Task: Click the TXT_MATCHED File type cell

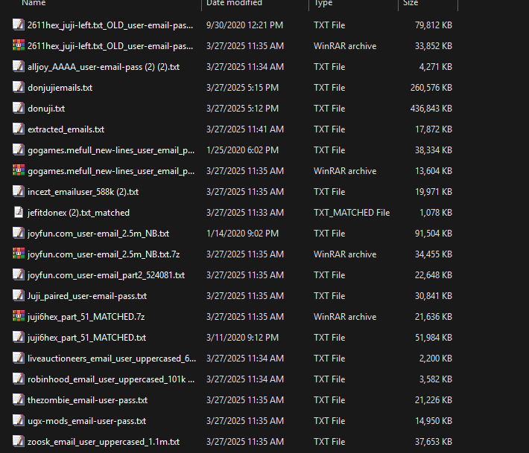Action: [352, 213]
